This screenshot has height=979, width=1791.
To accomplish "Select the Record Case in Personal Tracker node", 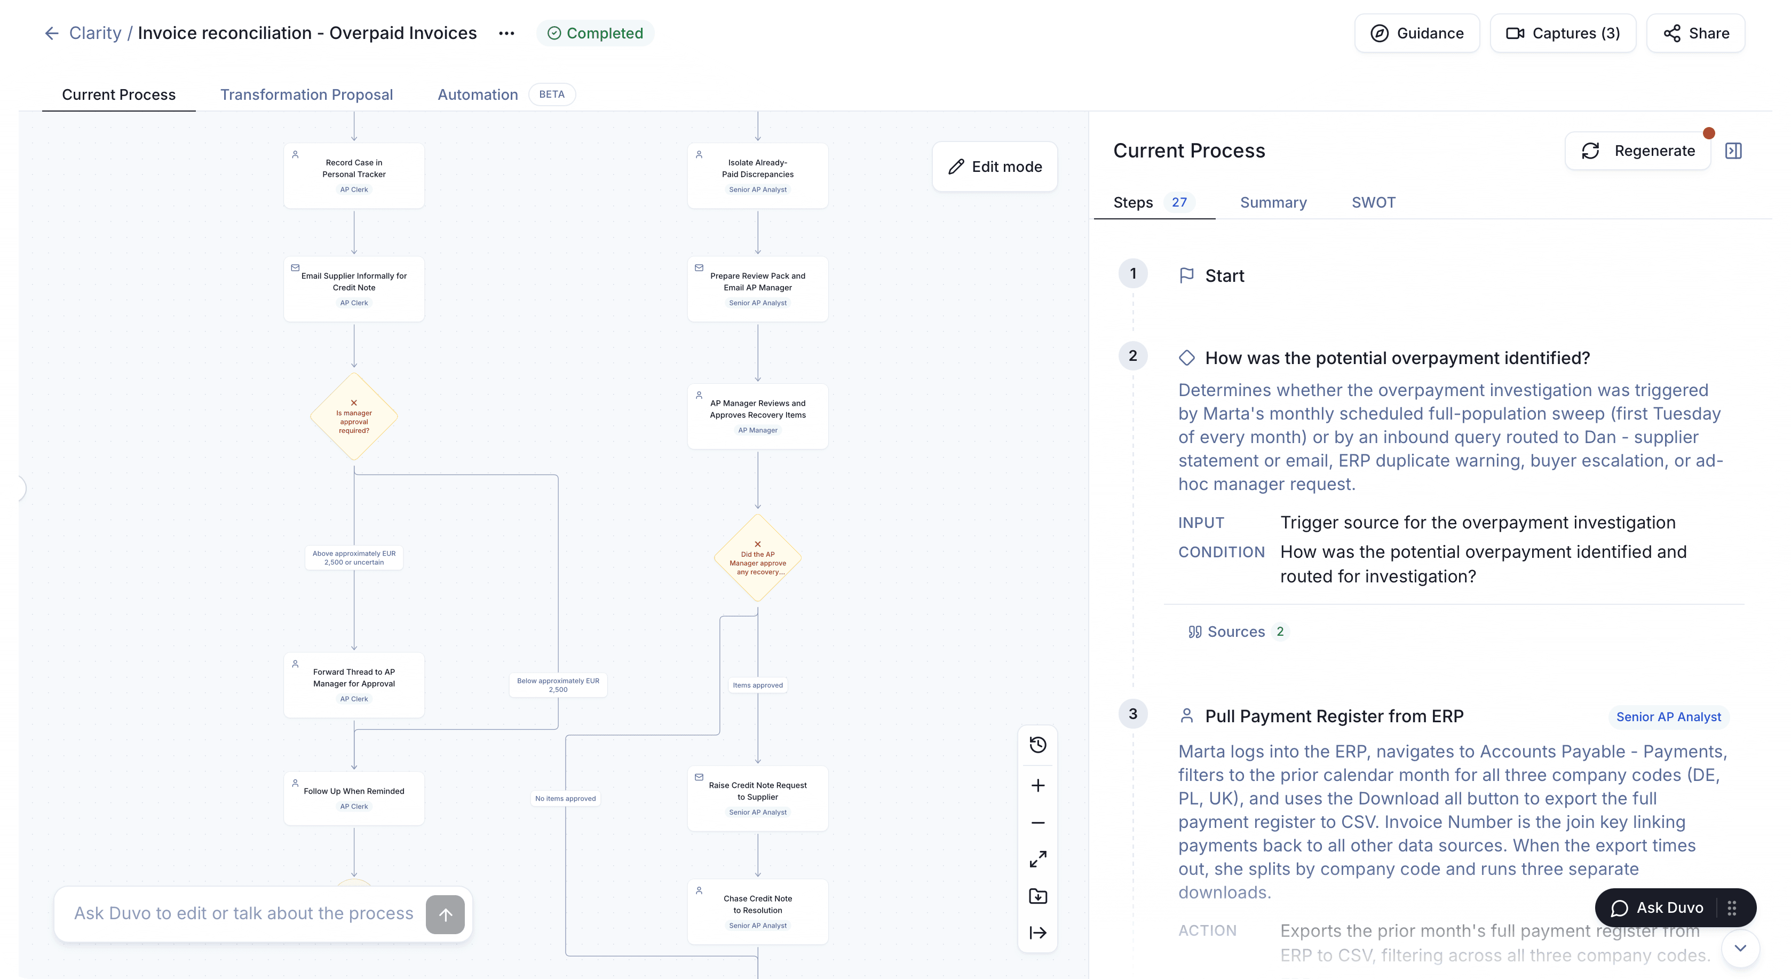I will (x=354, y=176).
